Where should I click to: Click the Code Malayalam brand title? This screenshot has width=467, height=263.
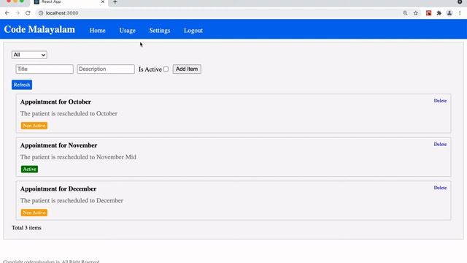point(39,29)
